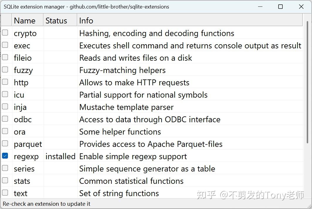This screenshot has height=209, width=312.
Task: Tick the fileio extension checkbox
Action: point(5,57)
